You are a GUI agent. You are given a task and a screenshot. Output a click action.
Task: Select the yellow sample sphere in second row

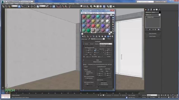pyautogui.click(x=93, y=21)
